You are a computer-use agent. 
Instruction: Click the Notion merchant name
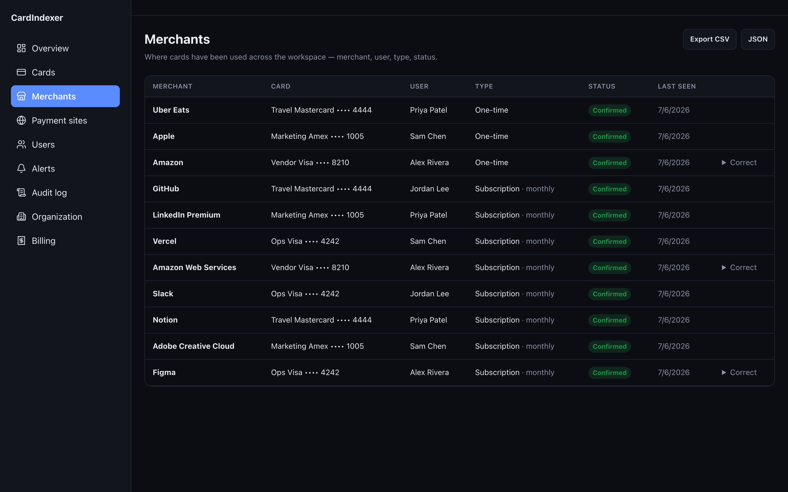tap(165, 320)
